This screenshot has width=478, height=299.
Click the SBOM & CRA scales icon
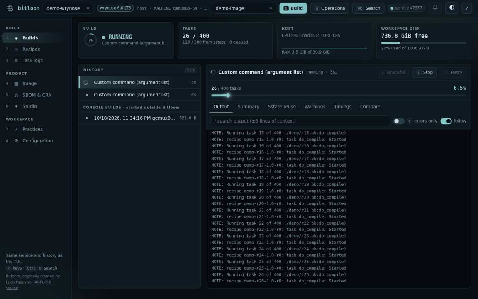[16, 95]
